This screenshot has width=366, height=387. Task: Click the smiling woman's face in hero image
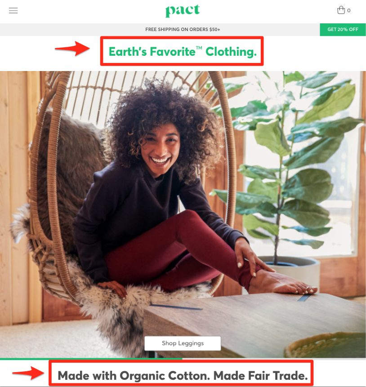click(160, 151)
